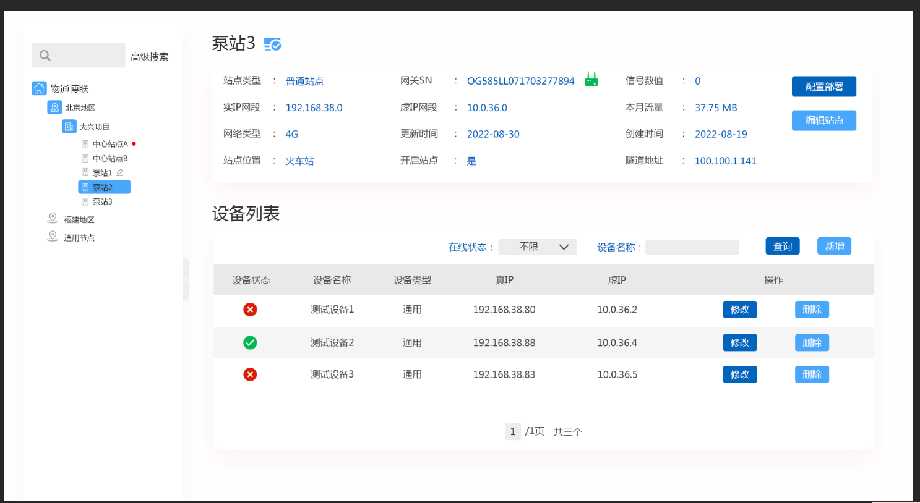The height and width of the screenshot is (503, 920).
Task: Click real IP 192.168.38.88 cell
Action: click(504, 342)
